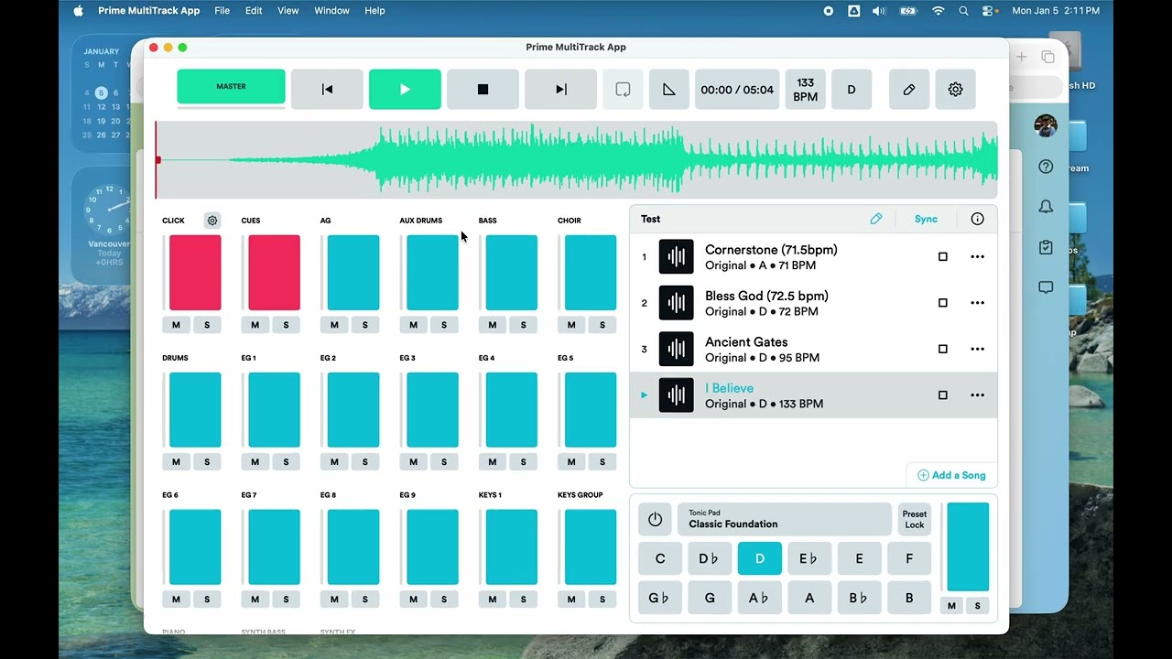Click the Bless God waveform thumbnail icon

[677, 303]
